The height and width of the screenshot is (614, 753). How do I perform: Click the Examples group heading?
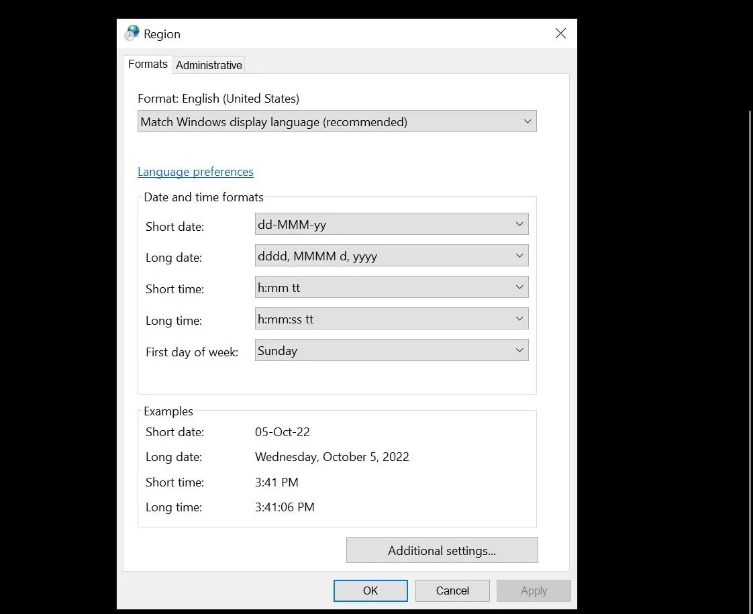pyautogui.click(x=168, y=411)
